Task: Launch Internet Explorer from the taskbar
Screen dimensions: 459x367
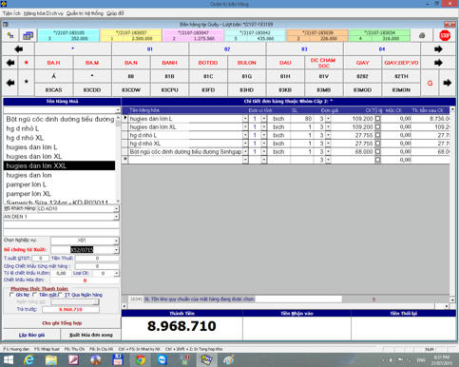Action: tap(29, 360)
